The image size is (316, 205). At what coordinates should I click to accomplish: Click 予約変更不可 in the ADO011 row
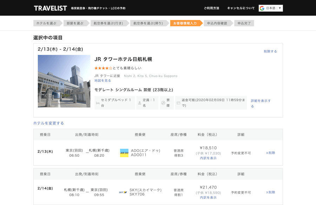(x=241, y=153)
